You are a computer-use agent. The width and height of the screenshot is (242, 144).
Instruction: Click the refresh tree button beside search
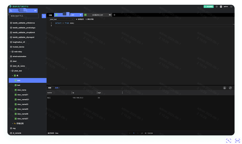pos(44,16)
